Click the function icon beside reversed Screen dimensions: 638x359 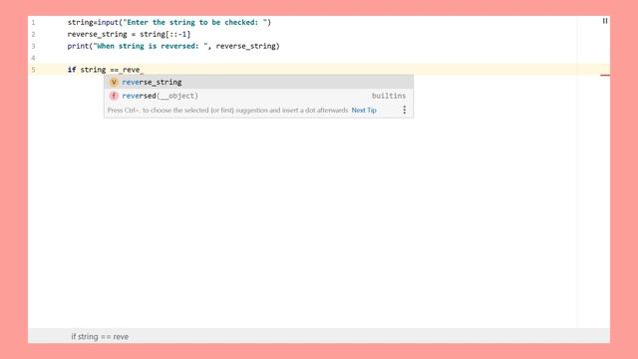[x=114, y=96]
